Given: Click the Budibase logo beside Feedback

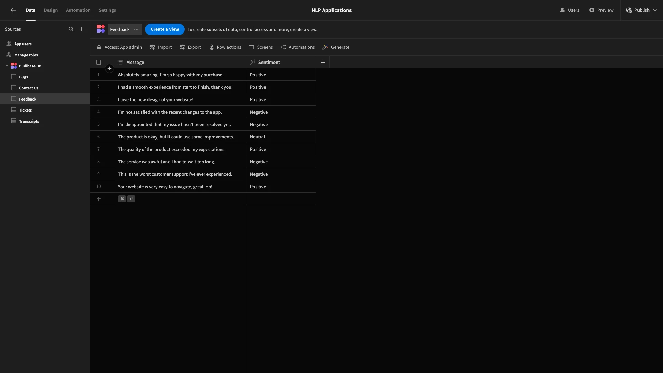Looking at the screenshot, I should [100, 29].
